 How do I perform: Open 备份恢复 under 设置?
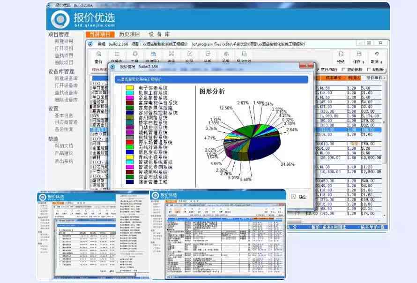[x=64, y=129]
